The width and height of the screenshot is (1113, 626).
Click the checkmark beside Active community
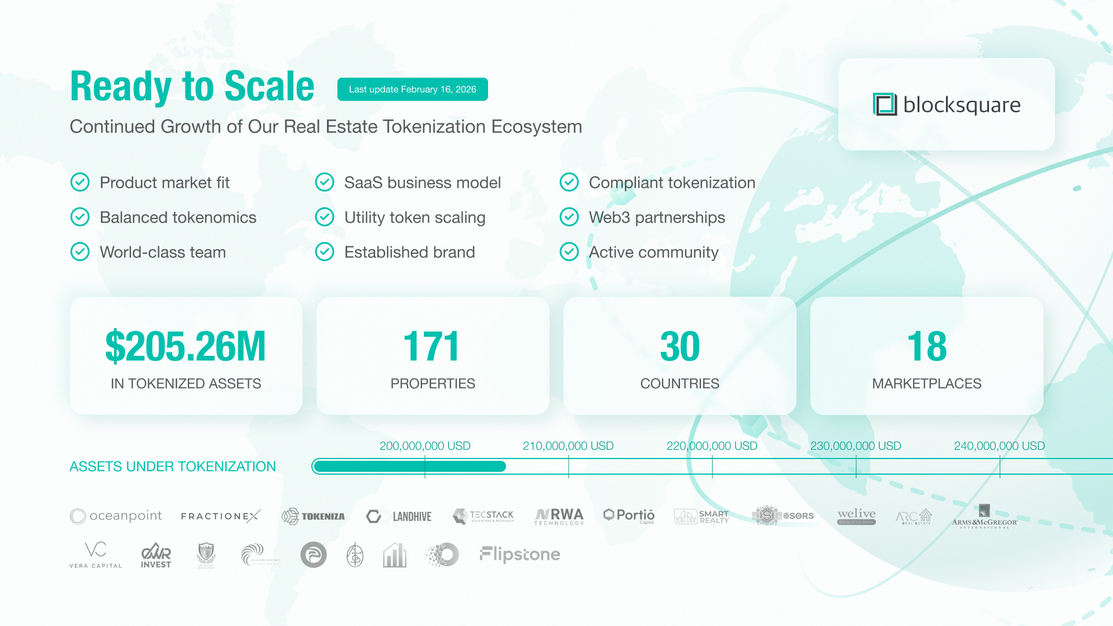tap(569, 252)
